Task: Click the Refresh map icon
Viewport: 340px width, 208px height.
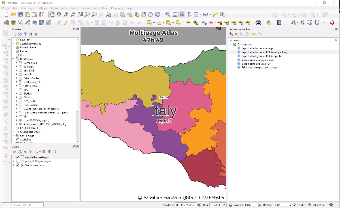Action: click(157, 14)
